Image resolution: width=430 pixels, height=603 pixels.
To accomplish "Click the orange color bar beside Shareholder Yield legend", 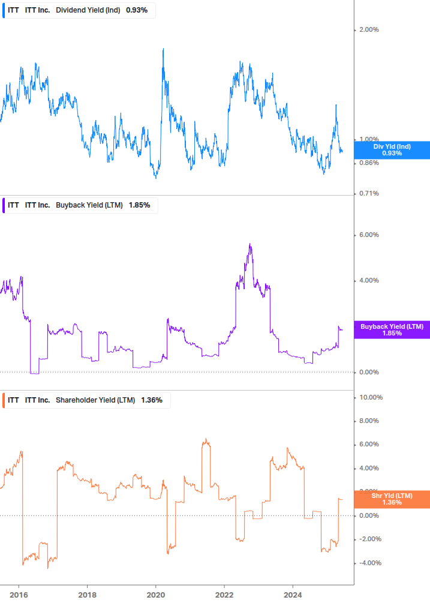I will [x=4, y=400].
